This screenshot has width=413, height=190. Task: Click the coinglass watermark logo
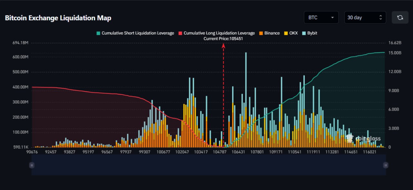(363, 138)
